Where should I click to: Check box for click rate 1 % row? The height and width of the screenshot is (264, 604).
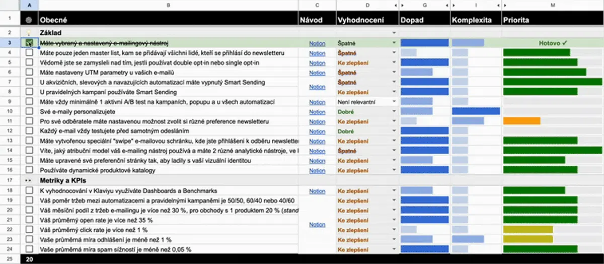click(x=29, y=229)
